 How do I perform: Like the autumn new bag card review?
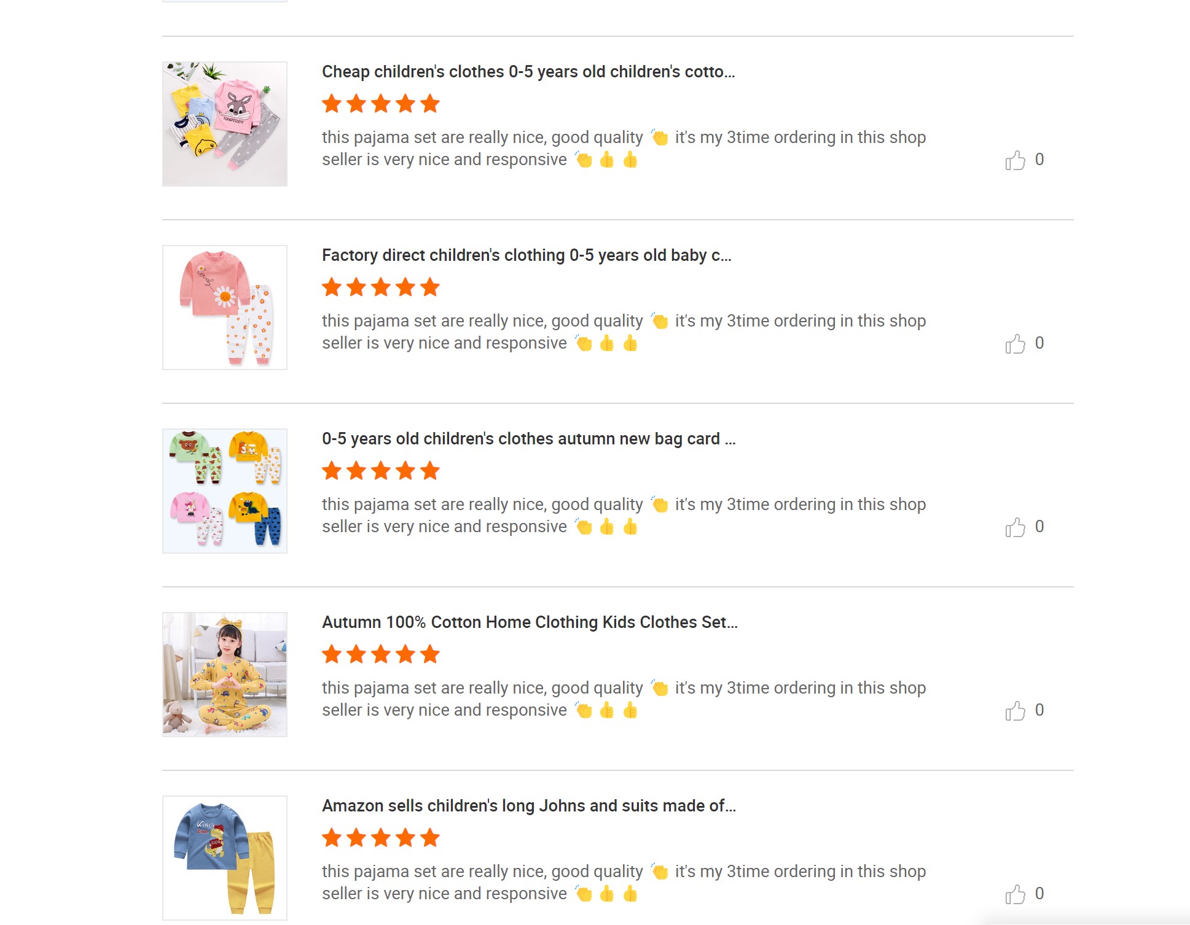point(1015,527)
